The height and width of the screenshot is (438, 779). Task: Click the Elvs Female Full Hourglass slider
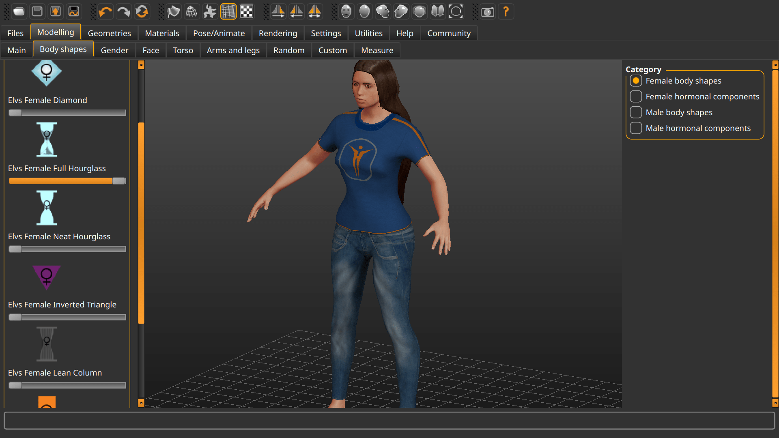(67, 181)
